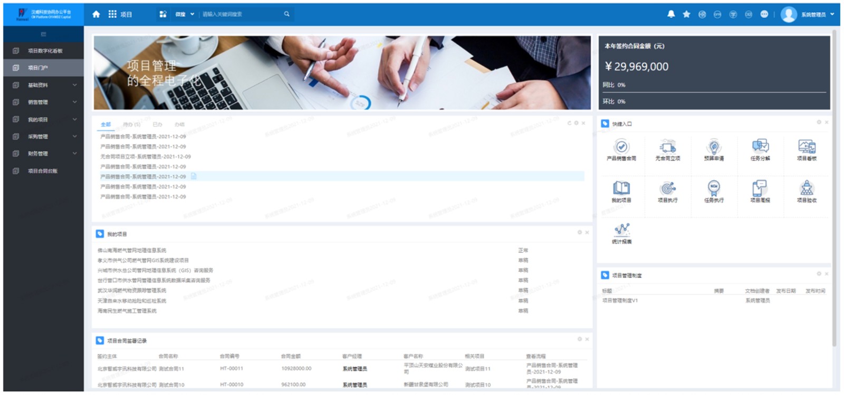This screenshot has height=395, width=844.
Task: Open the search type dropdown
Action: [185, 14]
